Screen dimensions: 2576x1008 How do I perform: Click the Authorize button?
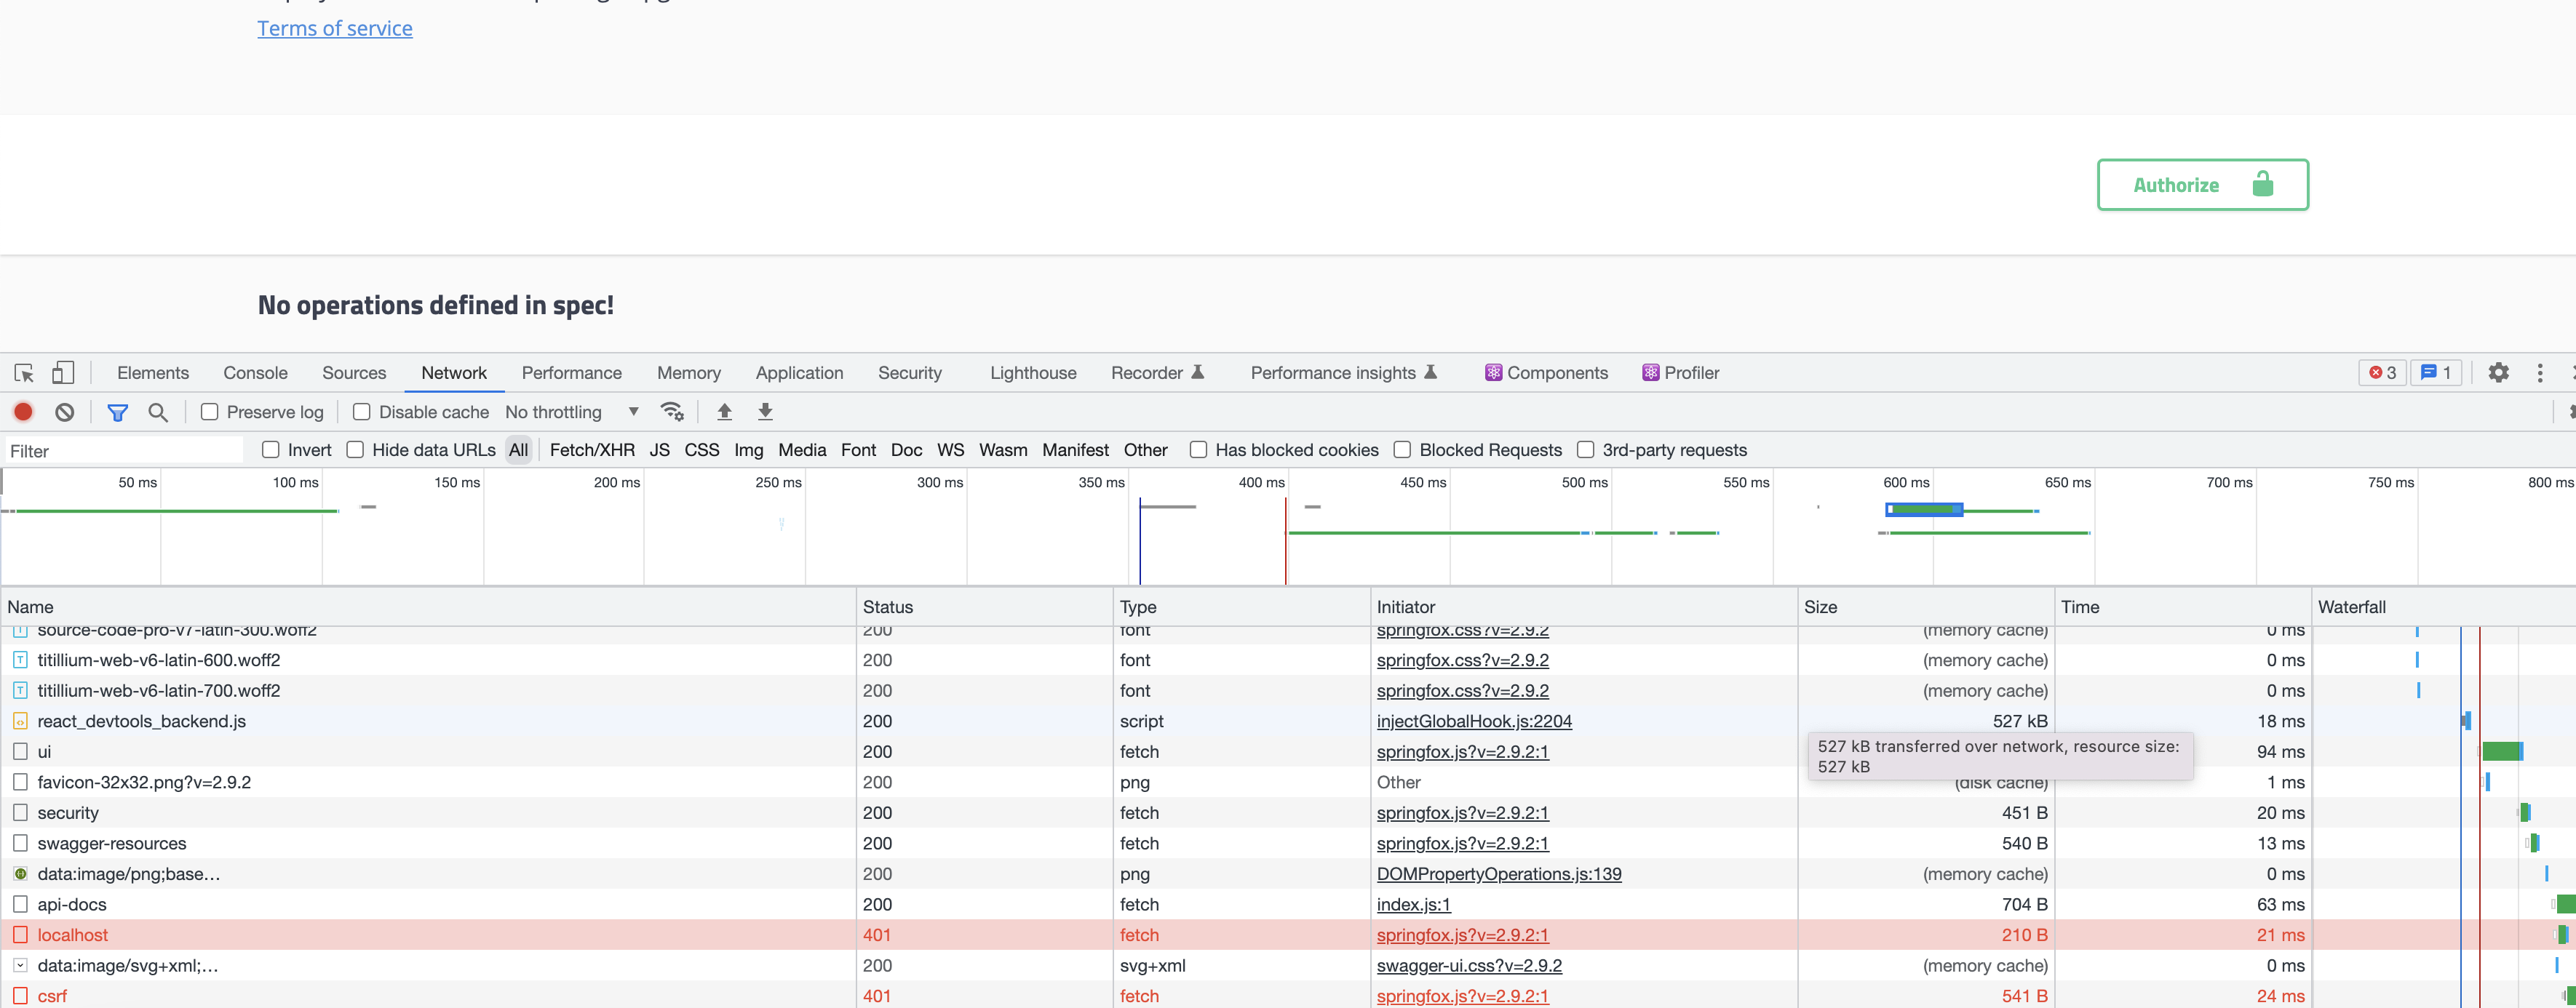coord(2202,185)
